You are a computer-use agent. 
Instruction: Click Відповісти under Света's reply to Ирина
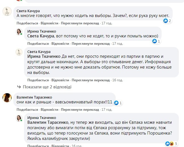[x=60, y=80]
